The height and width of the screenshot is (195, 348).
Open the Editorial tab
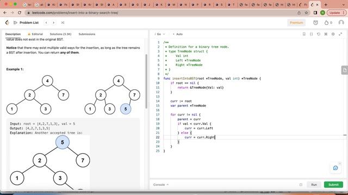coord(35,34)
